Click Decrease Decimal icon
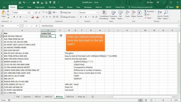The width and height of the screenshot is (181, 102). tap(96, 17)
